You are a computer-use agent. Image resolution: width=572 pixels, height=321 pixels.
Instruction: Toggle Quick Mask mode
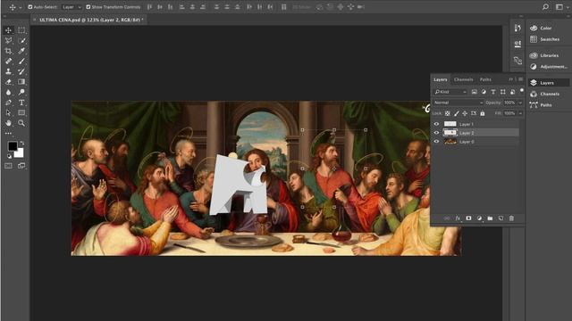tap(8, 166)
